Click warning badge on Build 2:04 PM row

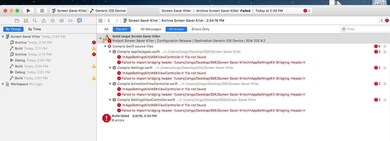(94, 66)
